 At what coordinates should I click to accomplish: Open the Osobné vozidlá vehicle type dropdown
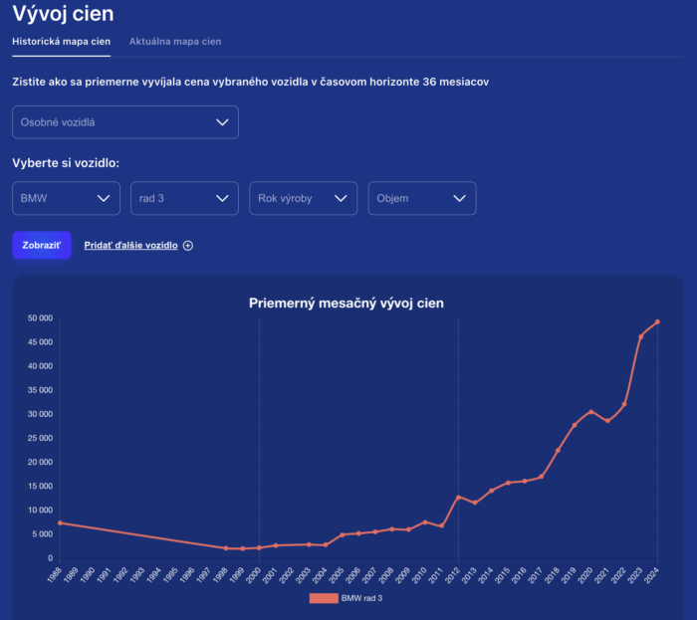[125, 122]
